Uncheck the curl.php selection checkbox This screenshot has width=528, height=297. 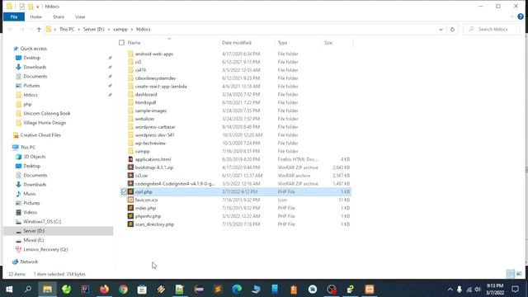pyautogui.click(x=124, y=191)
